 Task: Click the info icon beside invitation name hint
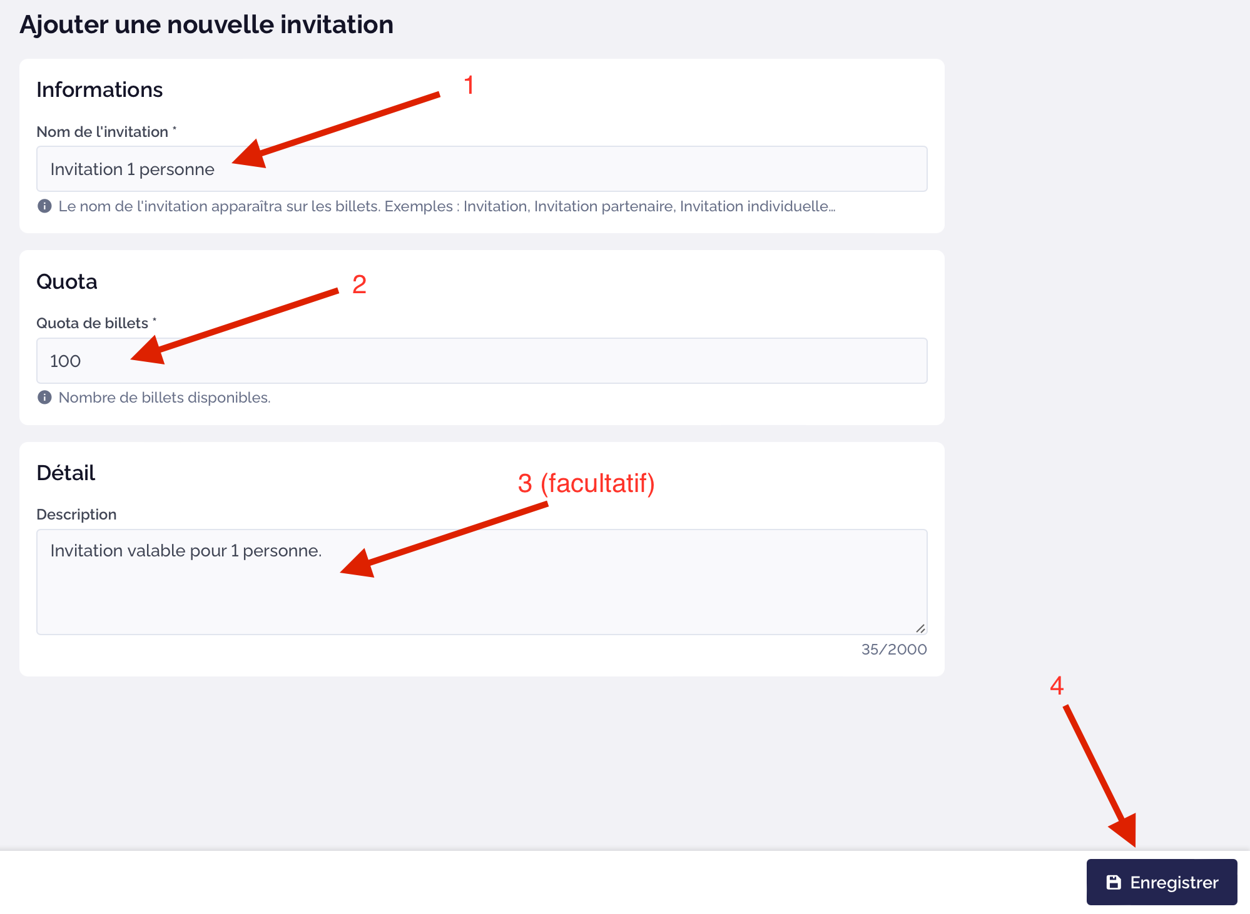[x=44, y=206]
